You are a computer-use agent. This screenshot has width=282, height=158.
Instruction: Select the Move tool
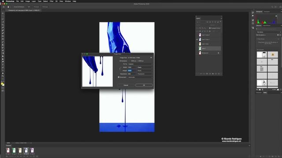click(x=3, y=13)
